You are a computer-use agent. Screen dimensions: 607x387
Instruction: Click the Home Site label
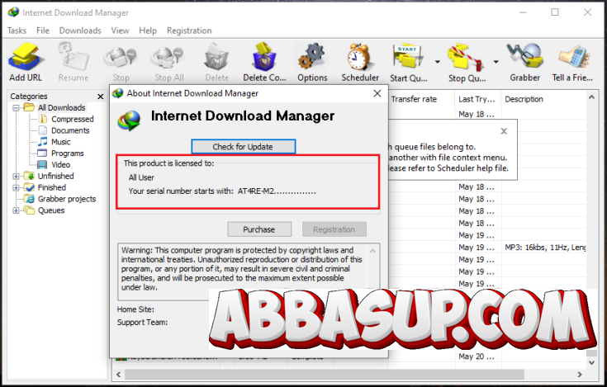point(135,309)
